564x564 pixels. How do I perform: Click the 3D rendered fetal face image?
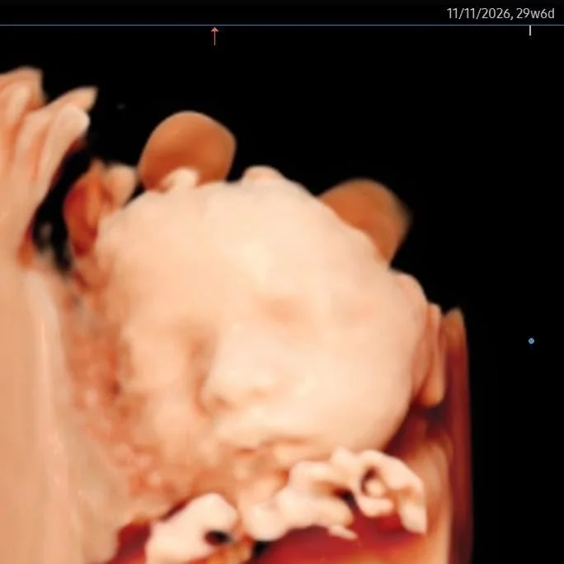[236, 313]
